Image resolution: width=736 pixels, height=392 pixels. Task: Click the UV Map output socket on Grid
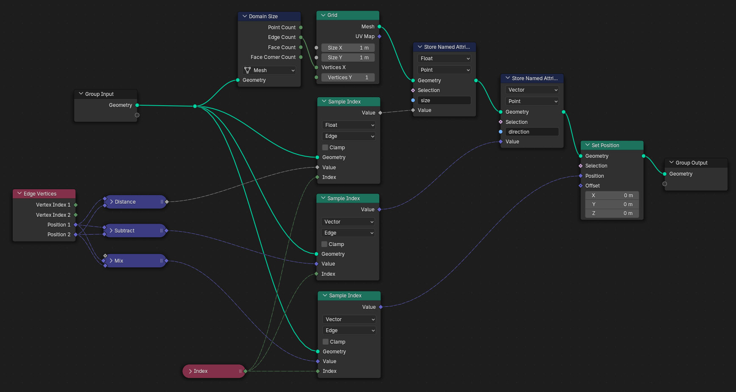[x=379, y=36]
